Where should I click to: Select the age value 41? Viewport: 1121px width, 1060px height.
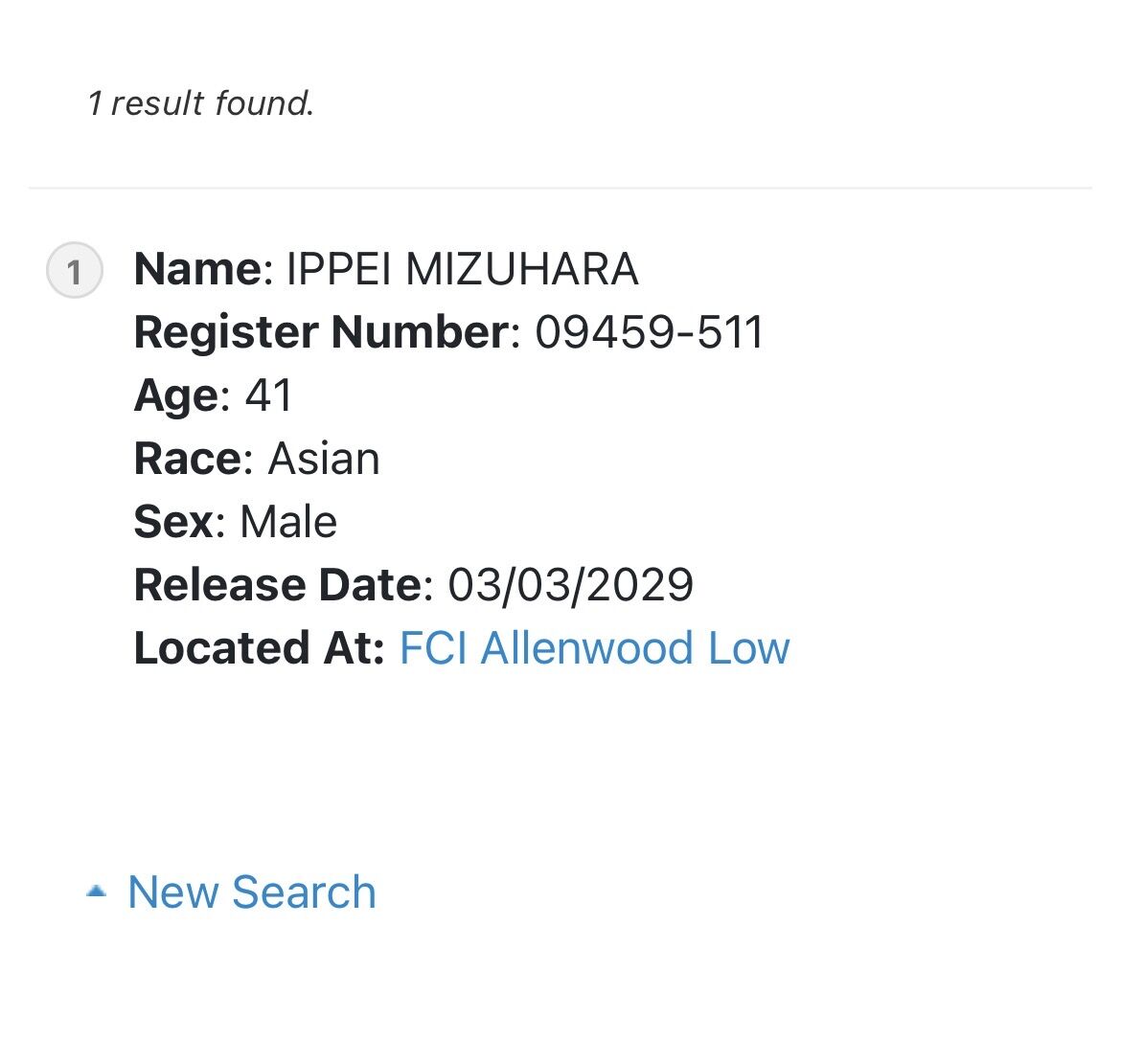269,395
